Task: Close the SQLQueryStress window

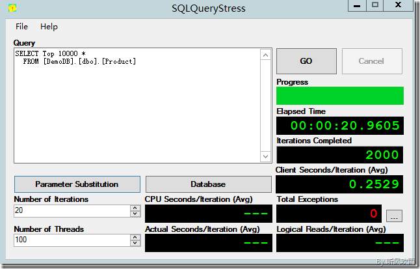Action: [x=399, y=6]
